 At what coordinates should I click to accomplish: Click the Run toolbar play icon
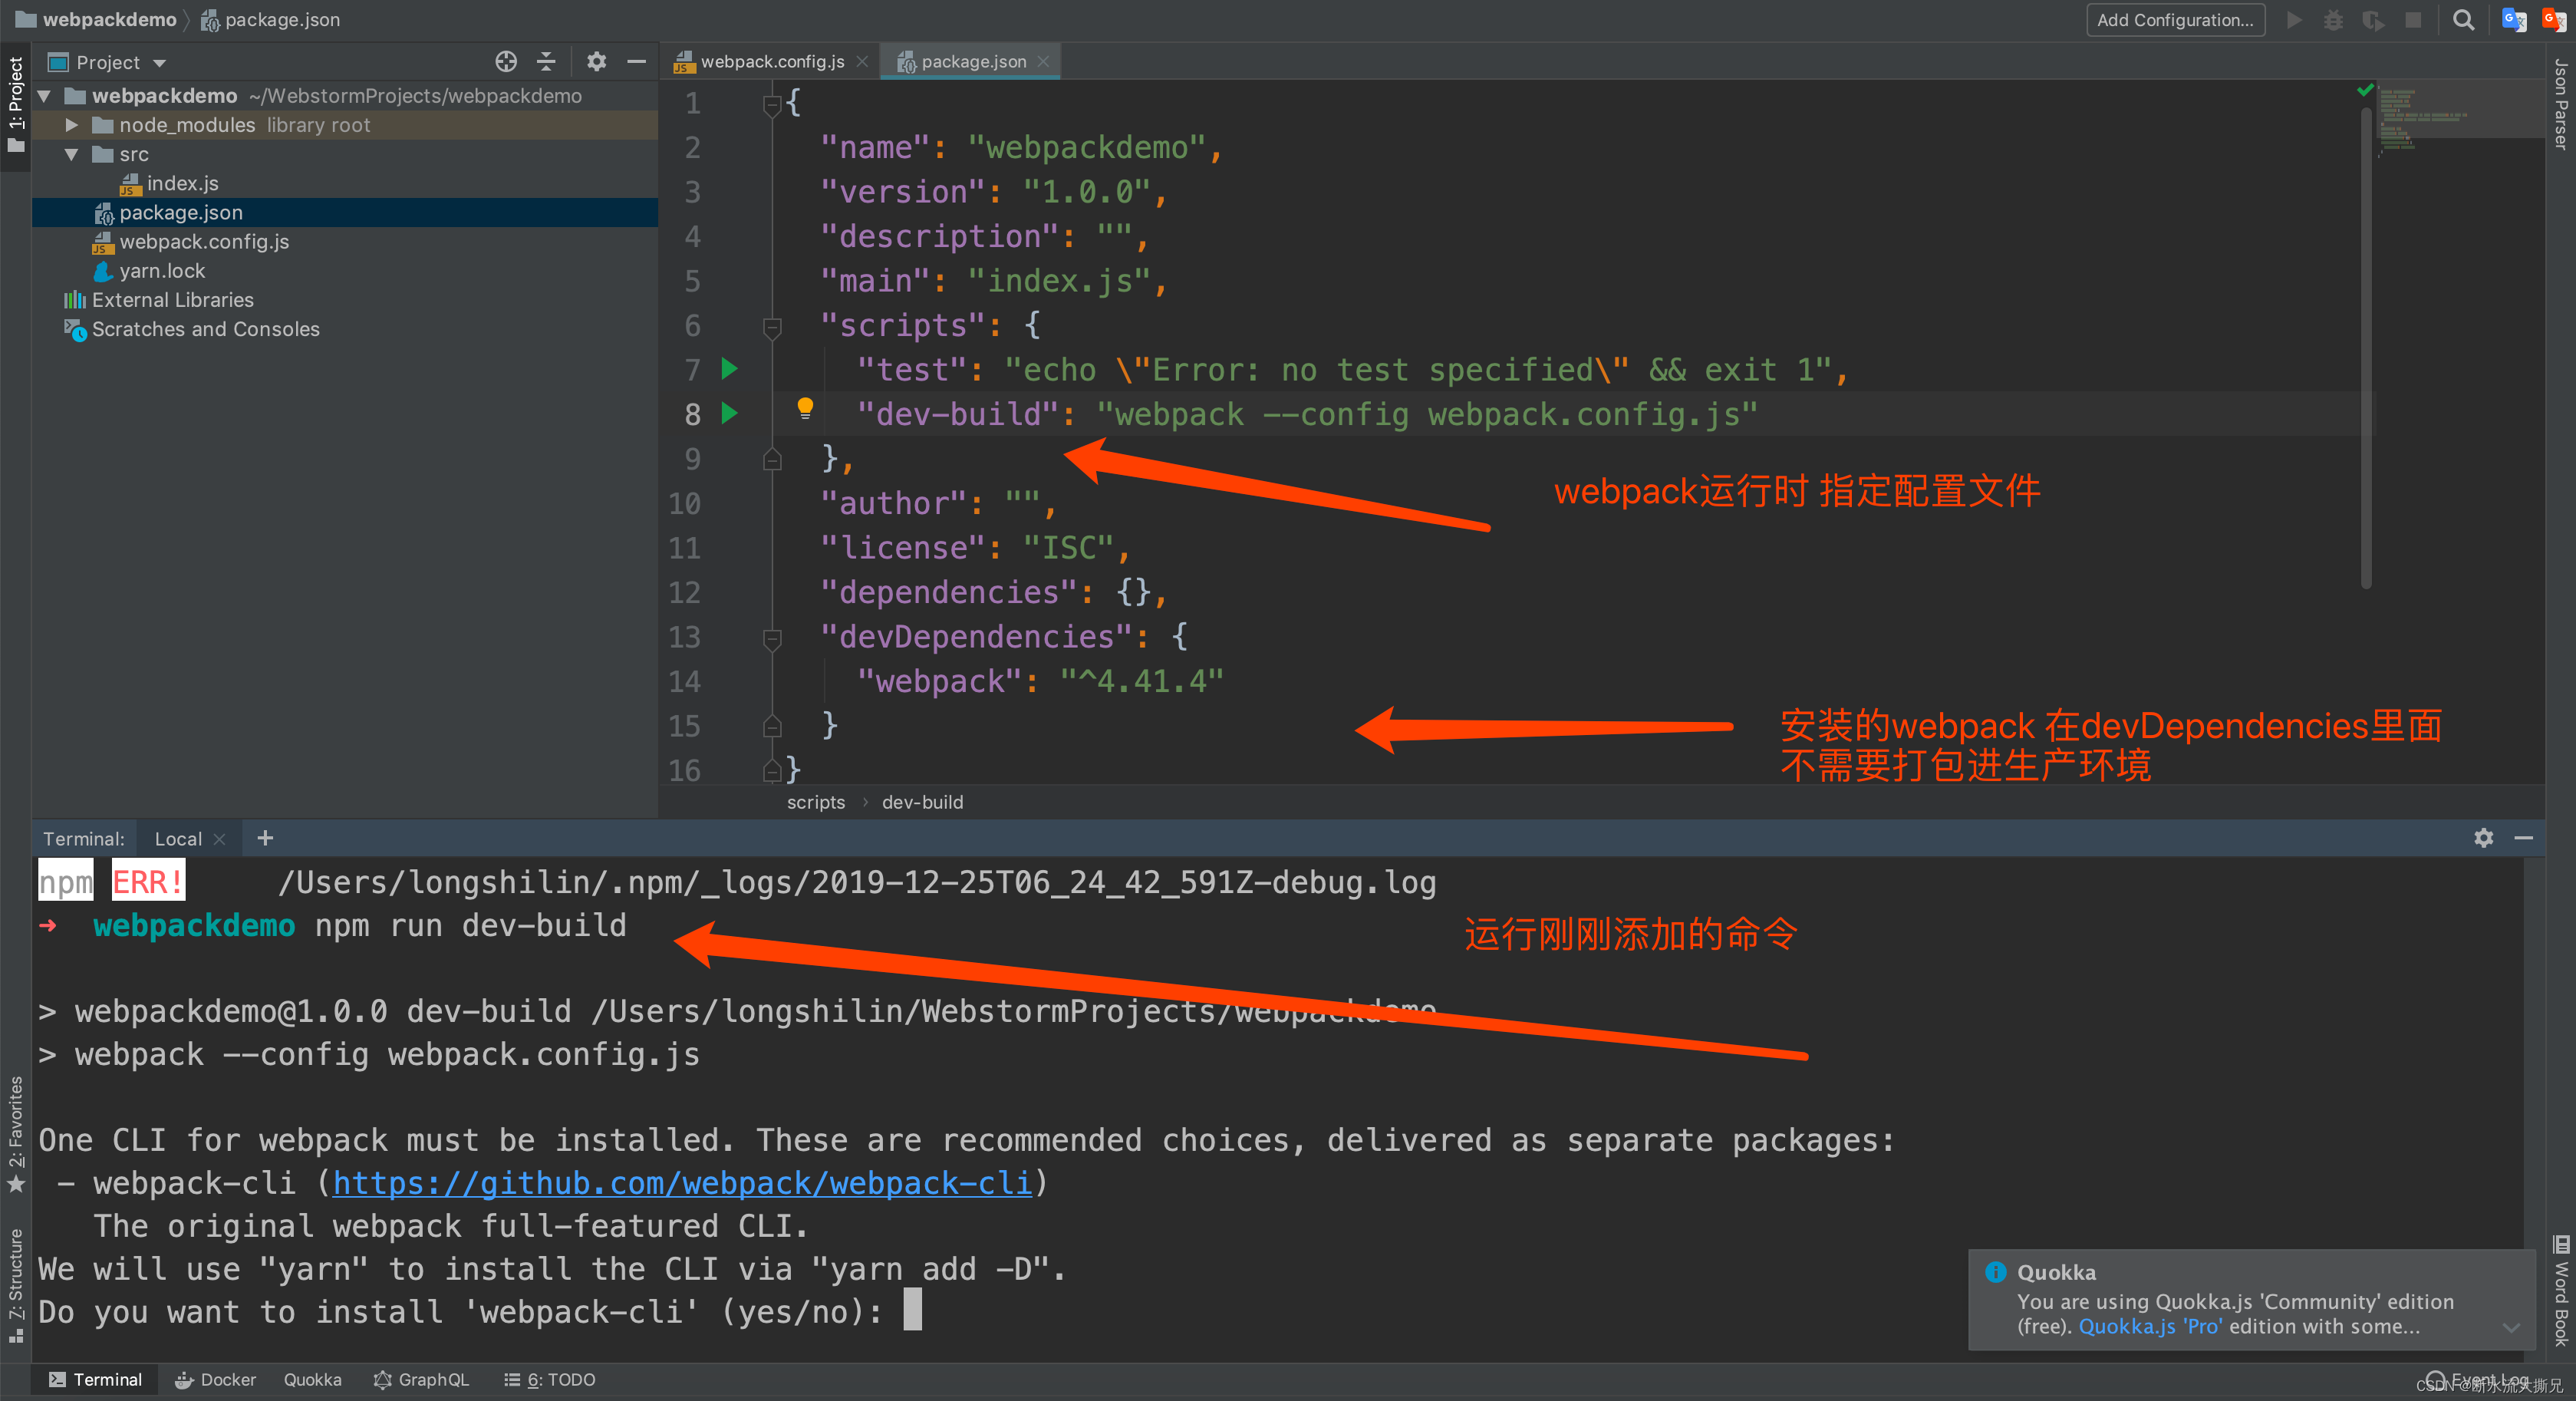pos(2294,20)
